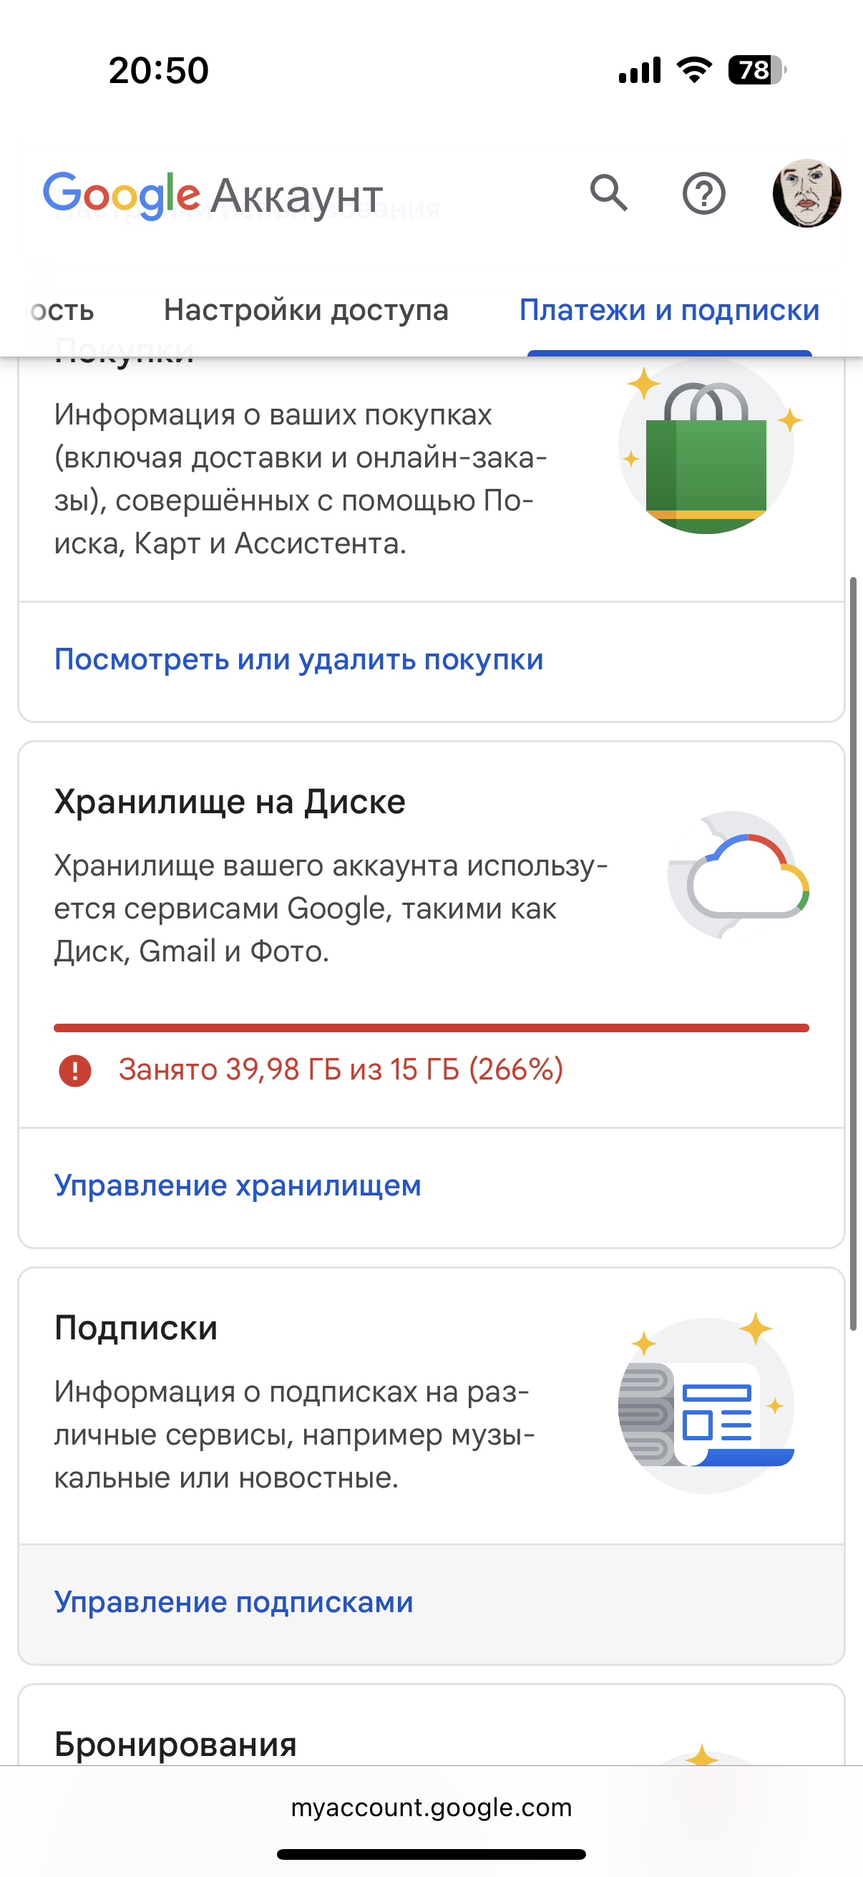The image size is (863, 1877).
Task: Switch to Настройки доступа tab
Action: [x=306, y=310]
